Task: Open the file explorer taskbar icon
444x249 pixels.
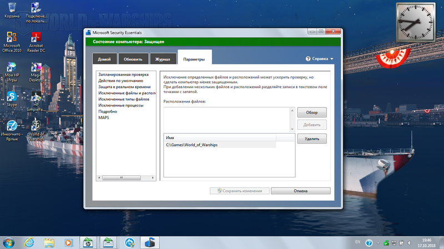Action: coord(49,243)
